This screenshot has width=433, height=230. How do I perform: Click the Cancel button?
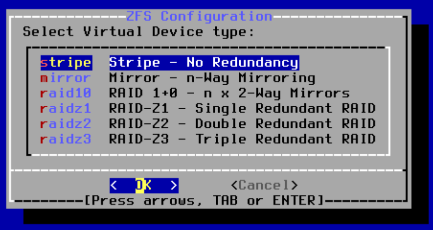point(264,185)
